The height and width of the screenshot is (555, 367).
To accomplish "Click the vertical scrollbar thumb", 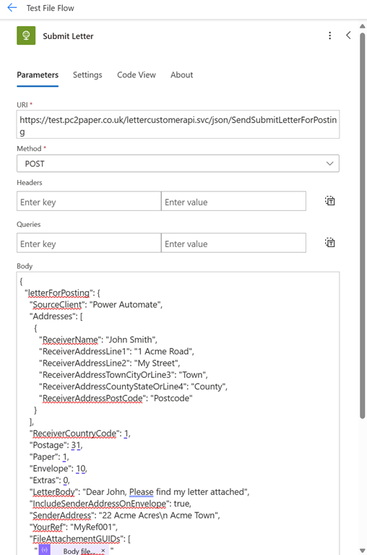I will [x=363, y=225].
